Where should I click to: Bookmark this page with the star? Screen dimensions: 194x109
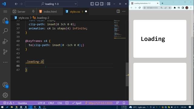(170, 8)
